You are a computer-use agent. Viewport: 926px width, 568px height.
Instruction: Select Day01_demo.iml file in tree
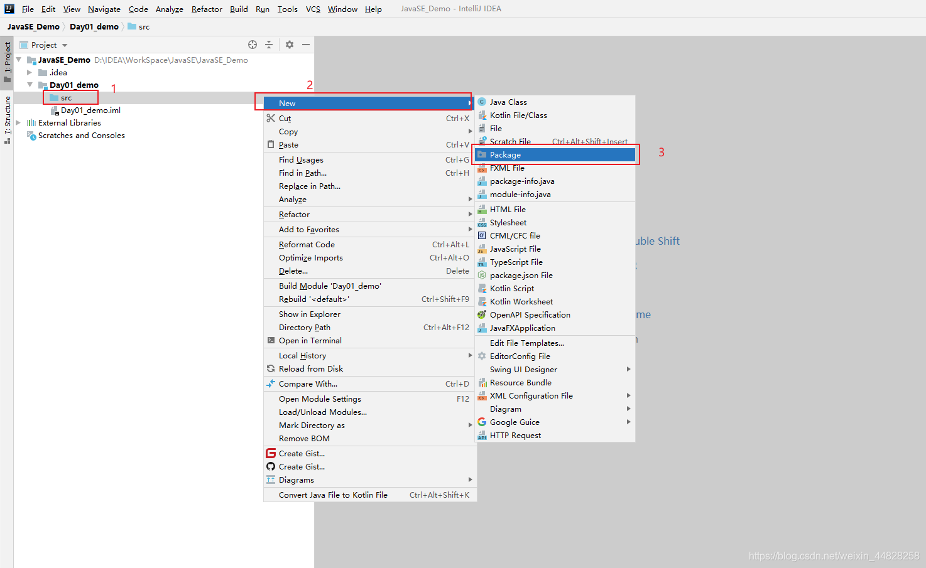pos(90,110)
